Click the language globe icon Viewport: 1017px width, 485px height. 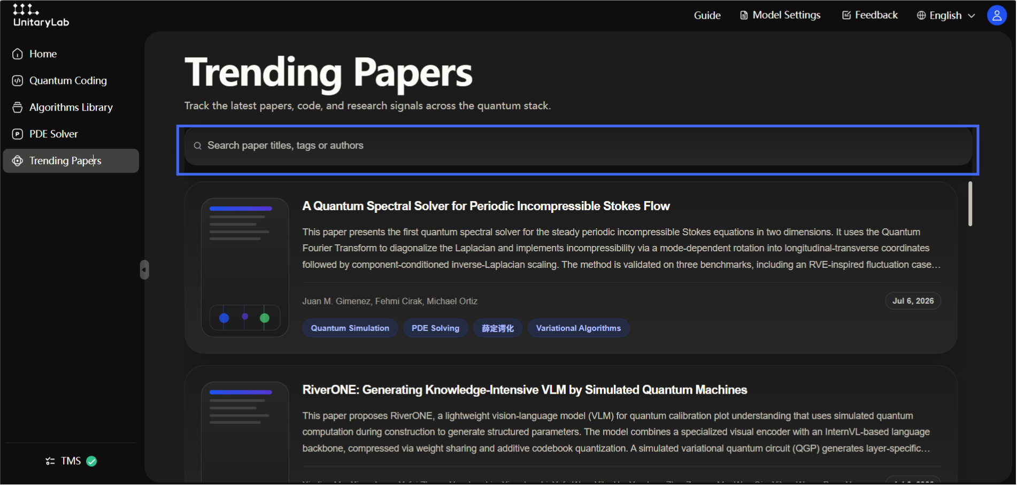(921, 16)
